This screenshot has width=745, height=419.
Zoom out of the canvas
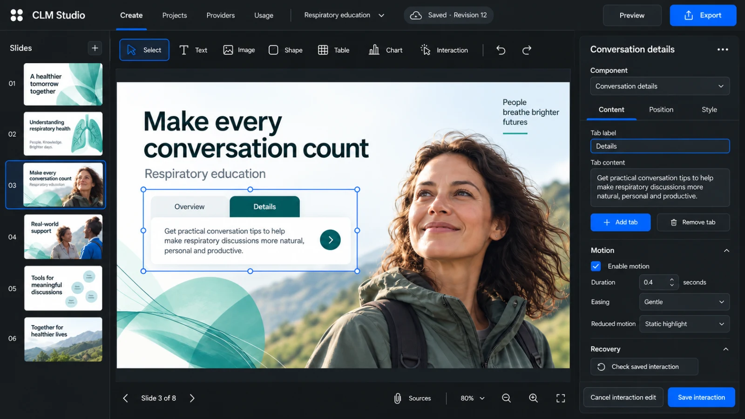(x=506, y=398)
